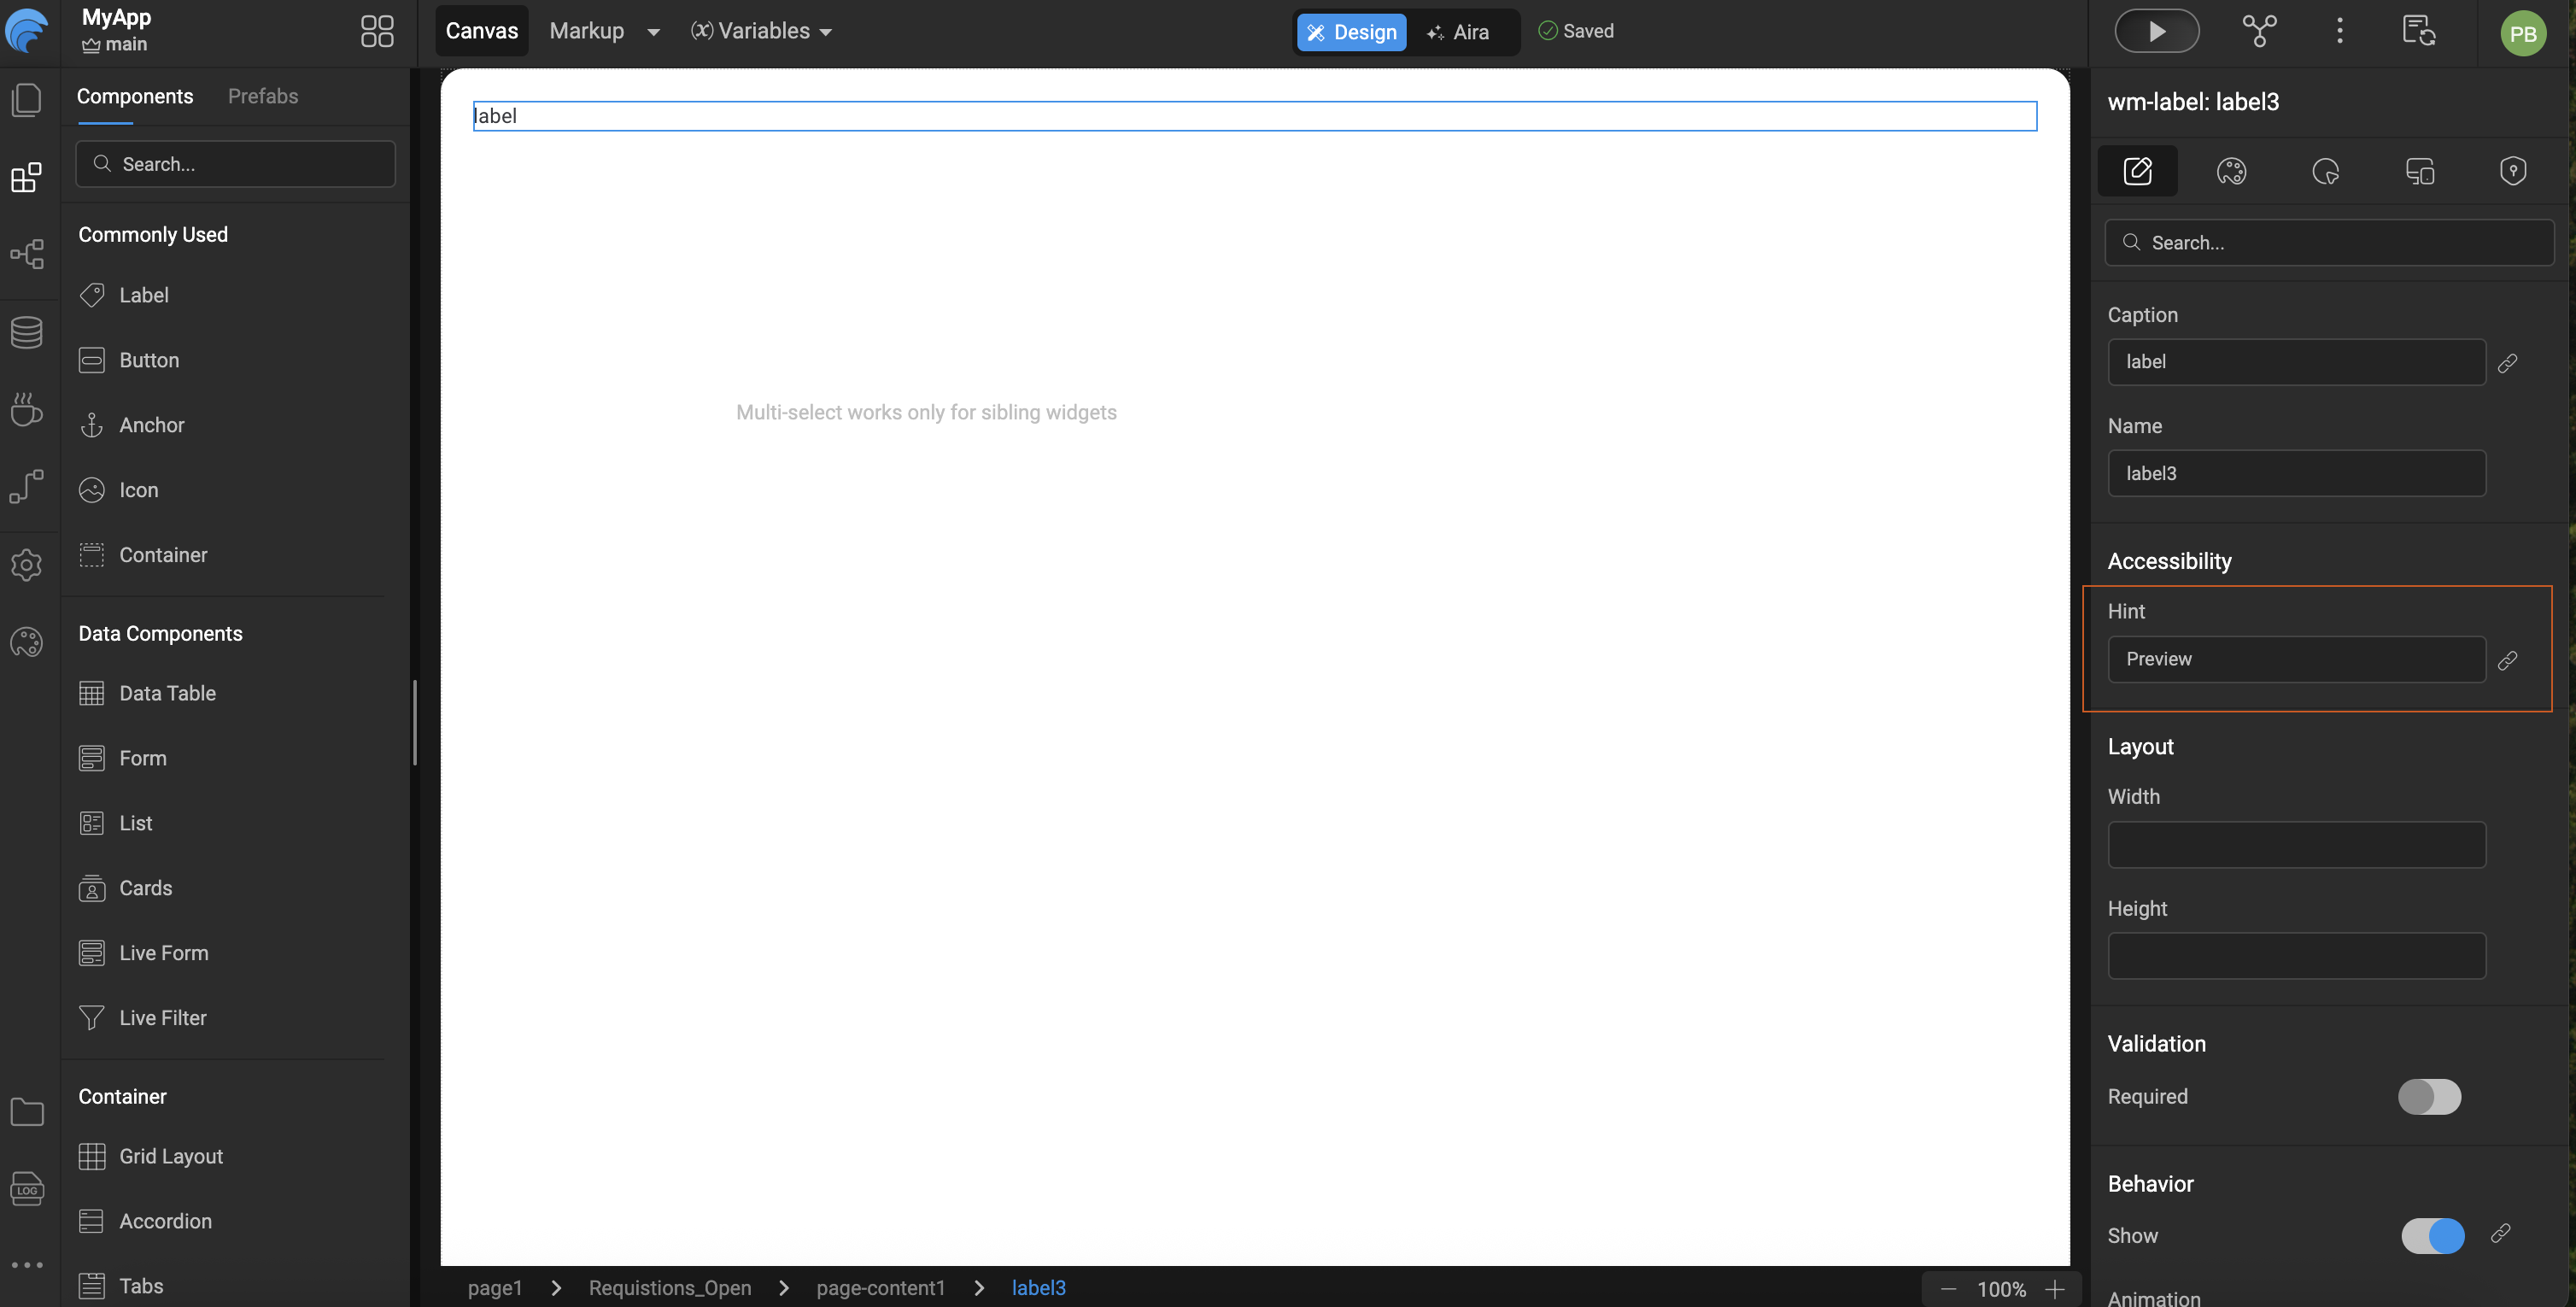The image size is (2576, 1307).
Task: Click page-content1 in the breadcrumb
Action: click(x=880, y=1287)
